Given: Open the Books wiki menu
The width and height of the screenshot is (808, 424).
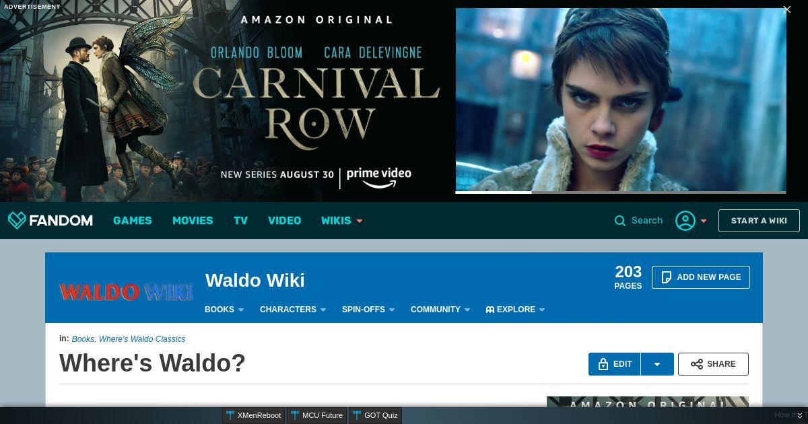Looking at the screenshot, I should pos(220,310).
